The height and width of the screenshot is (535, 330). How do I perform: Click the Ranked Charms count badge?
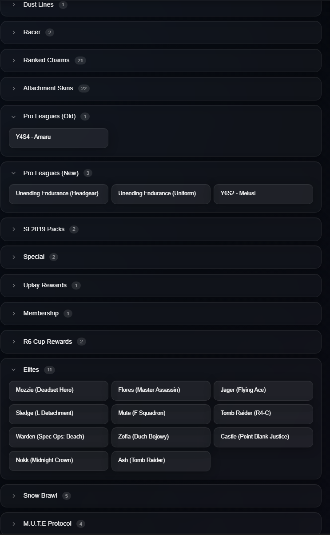click(80, 60)
